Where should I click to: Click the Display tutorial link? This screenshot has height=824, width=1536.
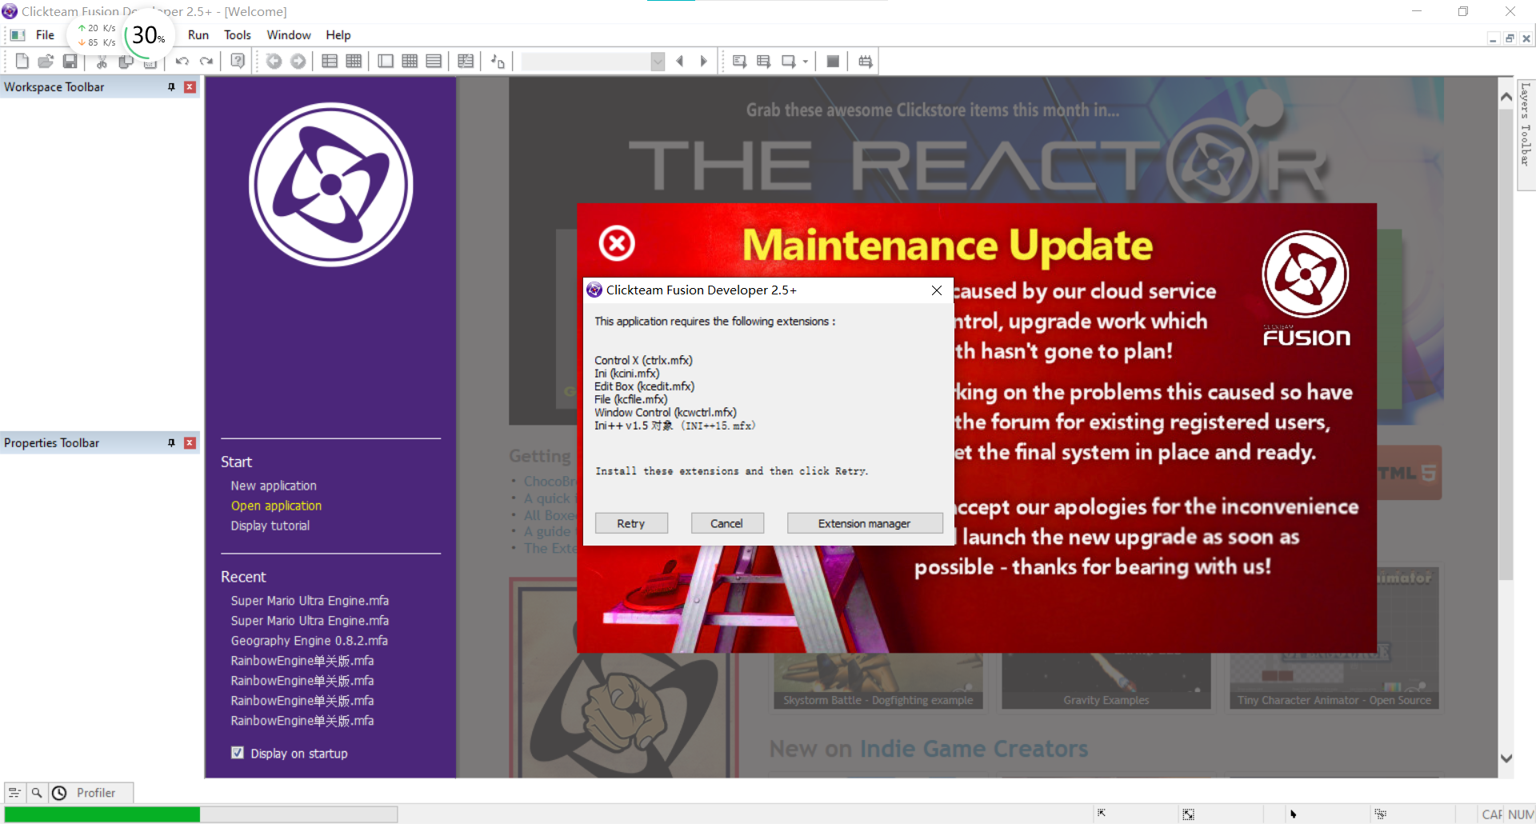coord(270,526)
